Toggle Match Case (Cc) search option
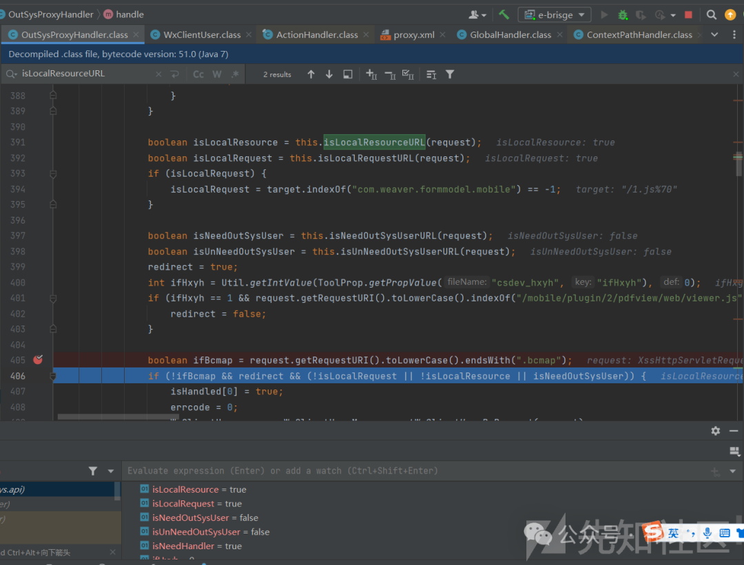This screenshot has width=744, height=565. (198, 74)
